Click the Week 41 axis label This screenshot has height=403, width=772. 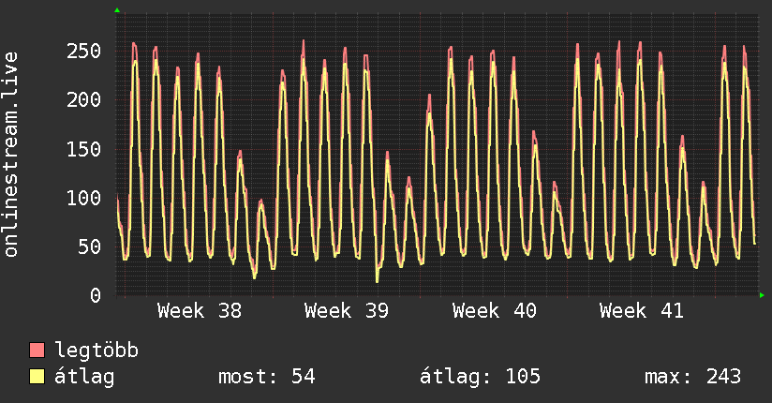pos(642,311)
